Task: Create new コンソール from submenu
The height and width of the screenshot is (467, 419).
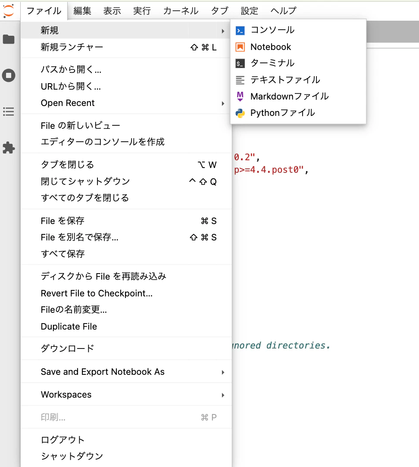Action: point(298,30)
